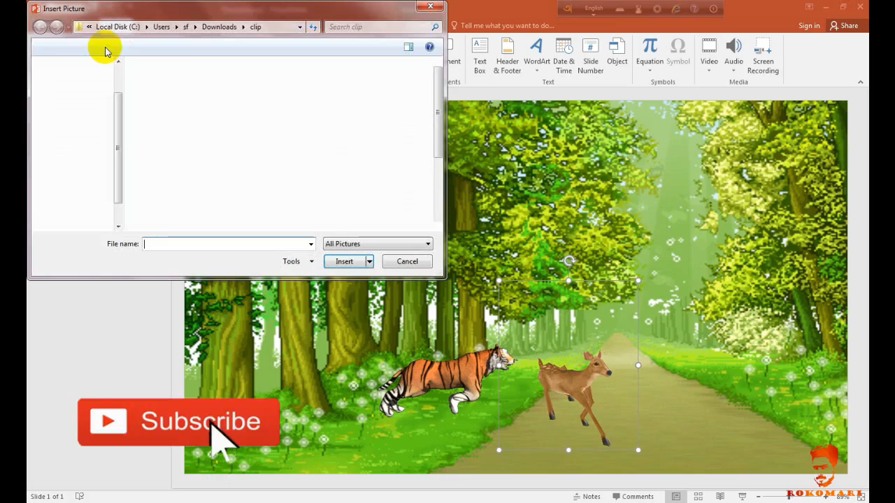Screen dimensions: 895x503
Task: Click the rotation handle above the deer
Action: pyautogui.click(x=568, y=261)
